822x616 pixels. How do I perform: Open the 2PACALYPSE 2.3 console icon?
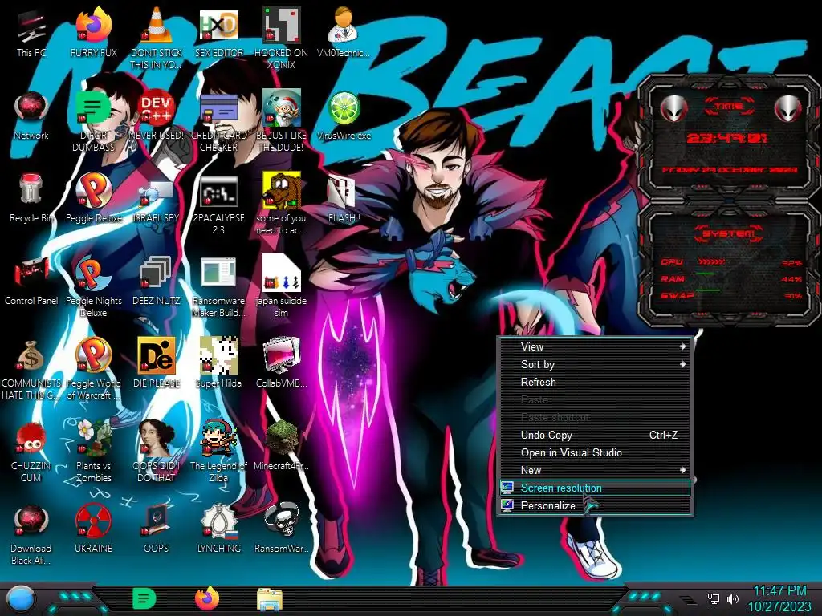coord(218,191)
